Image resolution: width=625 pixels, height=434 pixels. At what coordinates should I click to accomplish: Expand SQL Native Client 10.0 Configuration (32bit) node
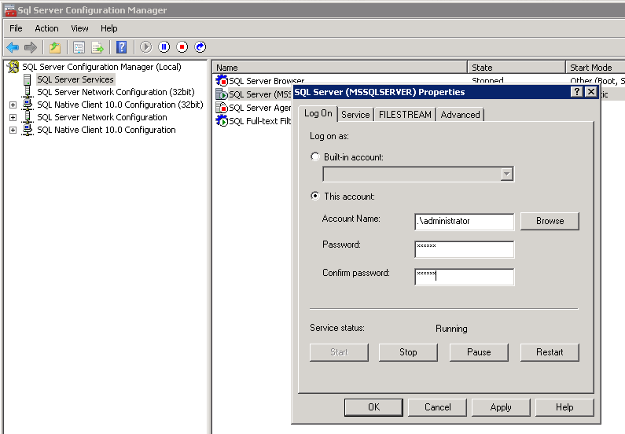(x=13, y=105)
